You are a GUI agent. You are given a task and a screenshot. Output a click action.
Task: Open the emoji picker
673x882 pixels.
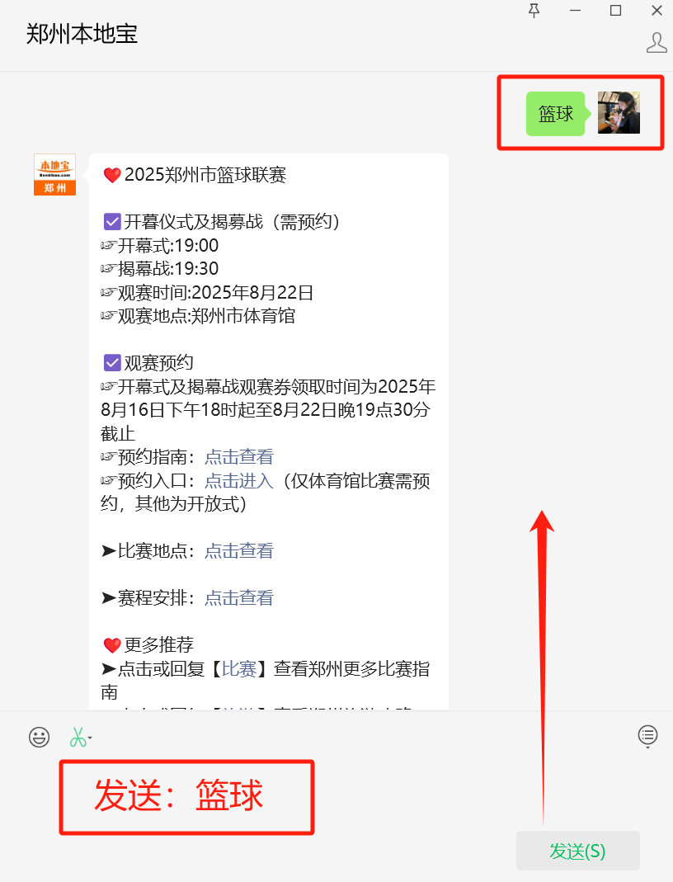(x=40, y=737)
